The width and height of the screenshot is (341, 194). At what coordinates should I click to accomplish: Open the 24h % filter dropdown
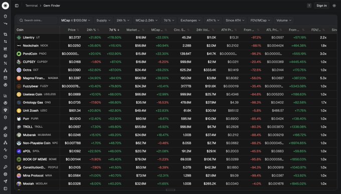(x=123, y=20)
